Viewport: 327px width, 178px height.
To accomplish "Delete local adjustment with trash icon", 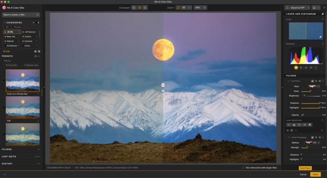I will pyautogui.click(x=322, y=130).
